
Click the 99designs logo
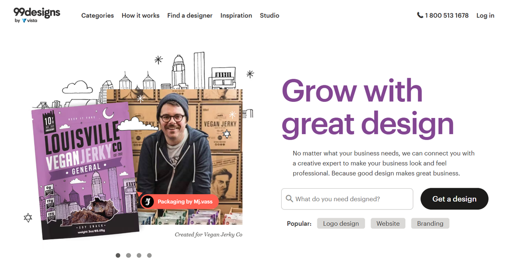pyautogui.click(x=37, y=13)
